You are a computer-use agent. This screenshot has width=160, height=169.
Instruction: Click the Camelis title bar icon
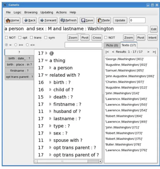click(5, 5)
